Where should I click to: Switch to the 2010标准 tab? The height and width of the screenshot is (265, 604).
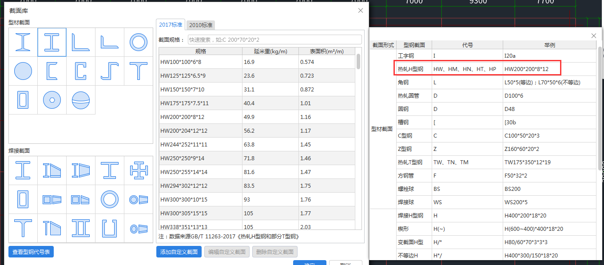201,25
